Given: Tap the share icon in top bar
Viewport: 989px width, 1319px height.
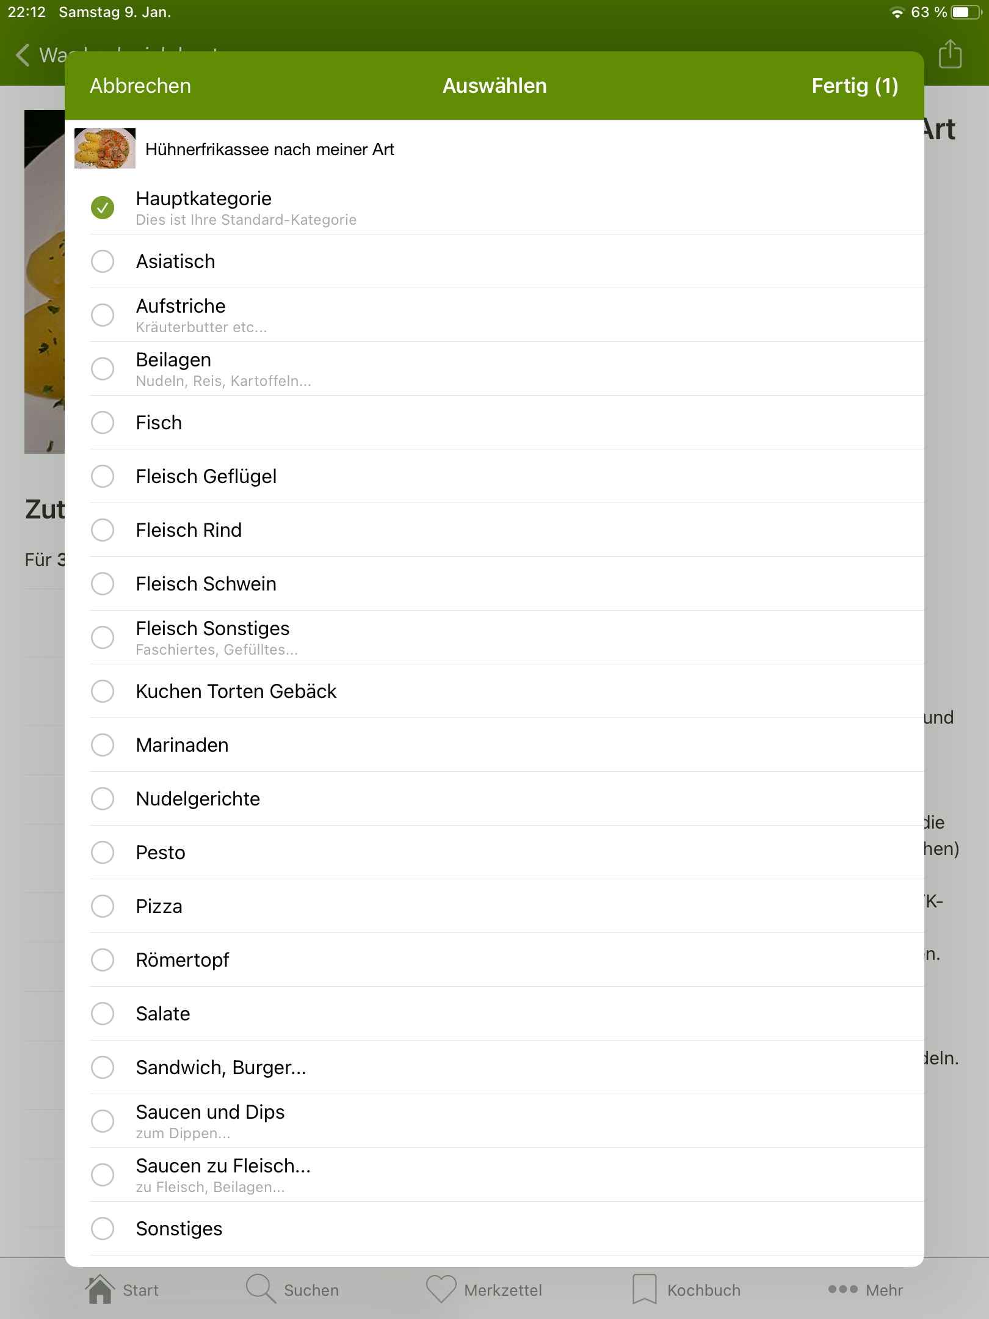Looking at the screenshot, I should (950, 54).
